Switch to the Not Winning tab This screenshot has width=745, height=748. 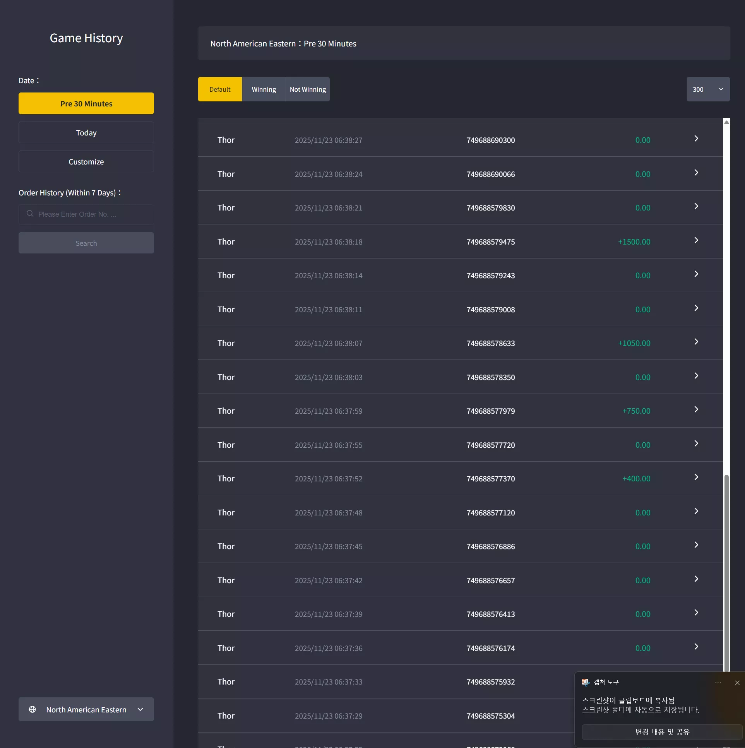click(x=308, y=89)
